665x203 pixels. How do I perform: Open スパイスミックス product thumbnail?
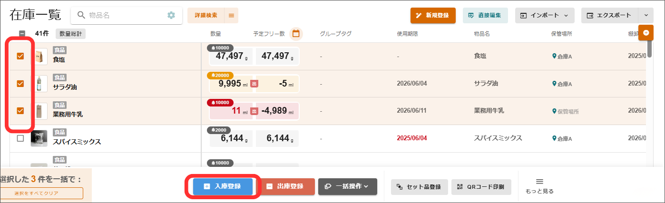[x=39, y=138]
